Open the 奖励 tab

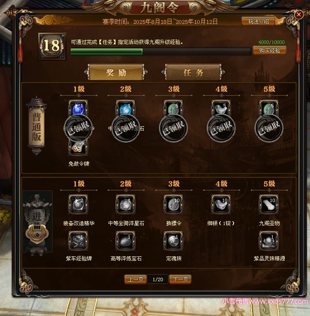click(x=116, y=72)
